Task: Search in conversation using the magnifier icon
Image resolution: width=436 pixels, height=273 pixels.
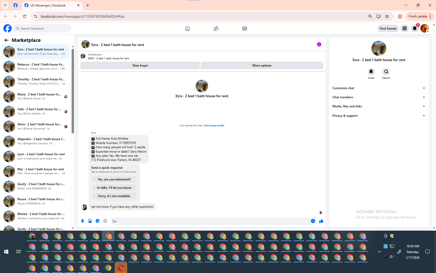Action: point(386,71)
